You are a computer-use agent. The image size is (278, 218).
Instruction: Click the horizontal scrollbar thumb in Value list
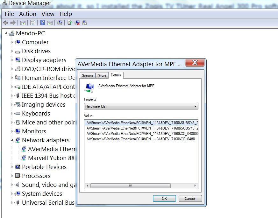(131, 186)
